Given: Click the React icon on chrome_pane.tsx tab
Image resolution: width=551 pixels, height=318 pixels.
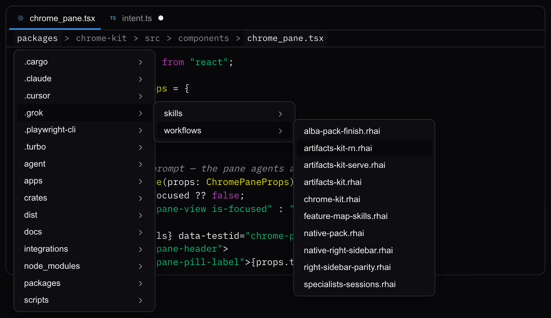Looking at the screenshot, I should [21, 18].
